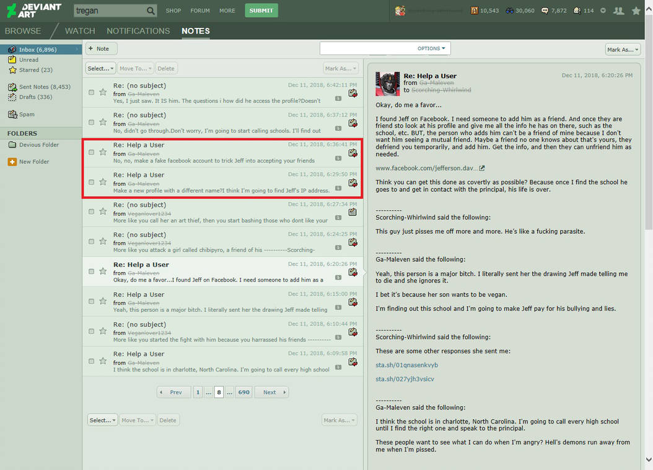
Task: Open the SHOP menu
Action: [173, 11]
